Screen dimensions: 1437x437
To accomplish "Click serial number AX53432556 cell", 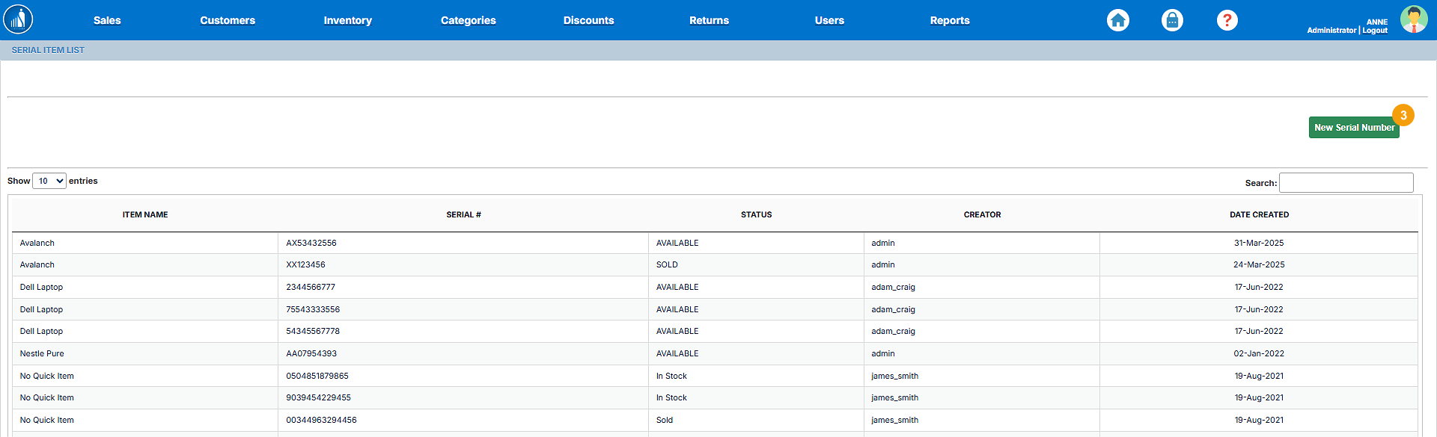I will (x=311, y=243).
